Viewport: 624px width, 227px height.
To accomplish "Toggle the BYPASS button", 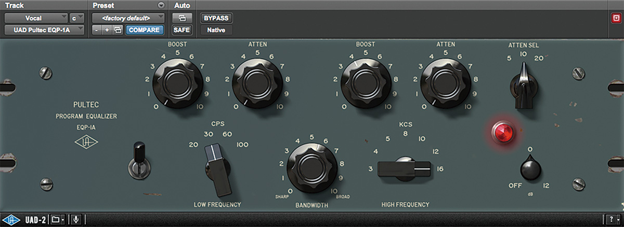I will [x=216, y=18].
